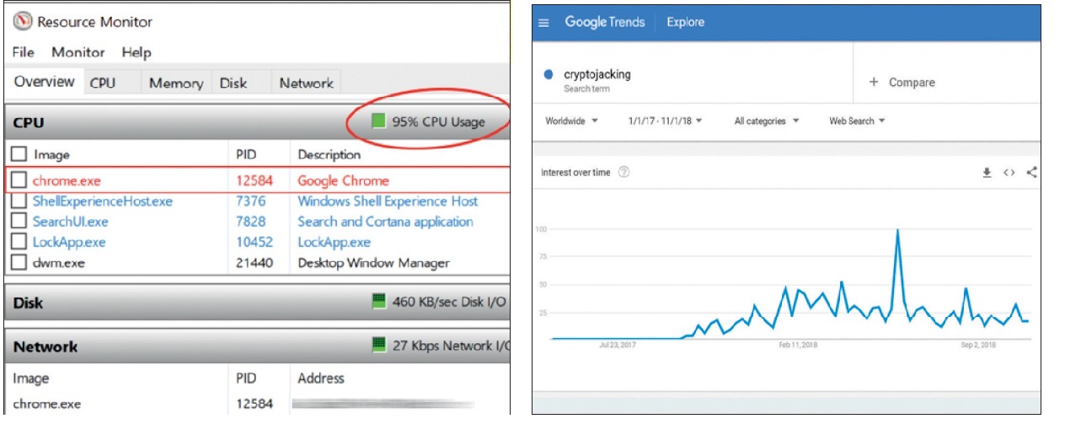Click the 460 KB/sec Disk I/O text
This screenshot has height=424, width=1065.
(450, 303)
